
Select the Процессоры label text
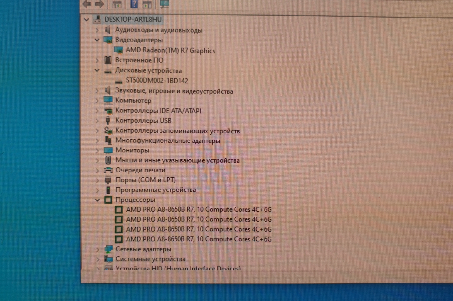(135, 200)
